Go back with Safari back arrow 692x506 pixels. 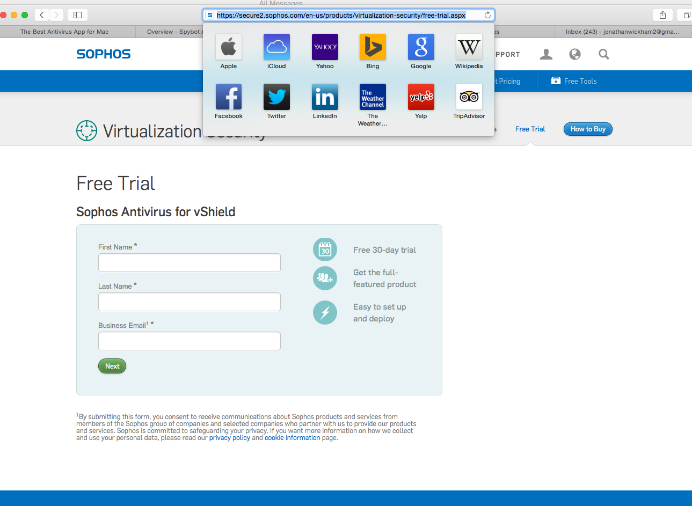pyautogui.click(x=42, y=15)
